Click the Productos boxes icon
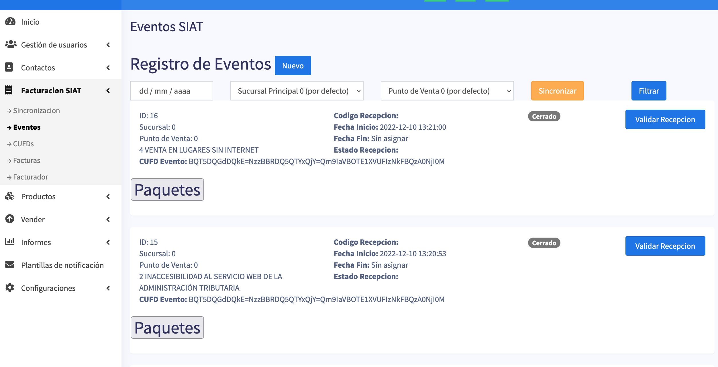 [x=10, y=196]
